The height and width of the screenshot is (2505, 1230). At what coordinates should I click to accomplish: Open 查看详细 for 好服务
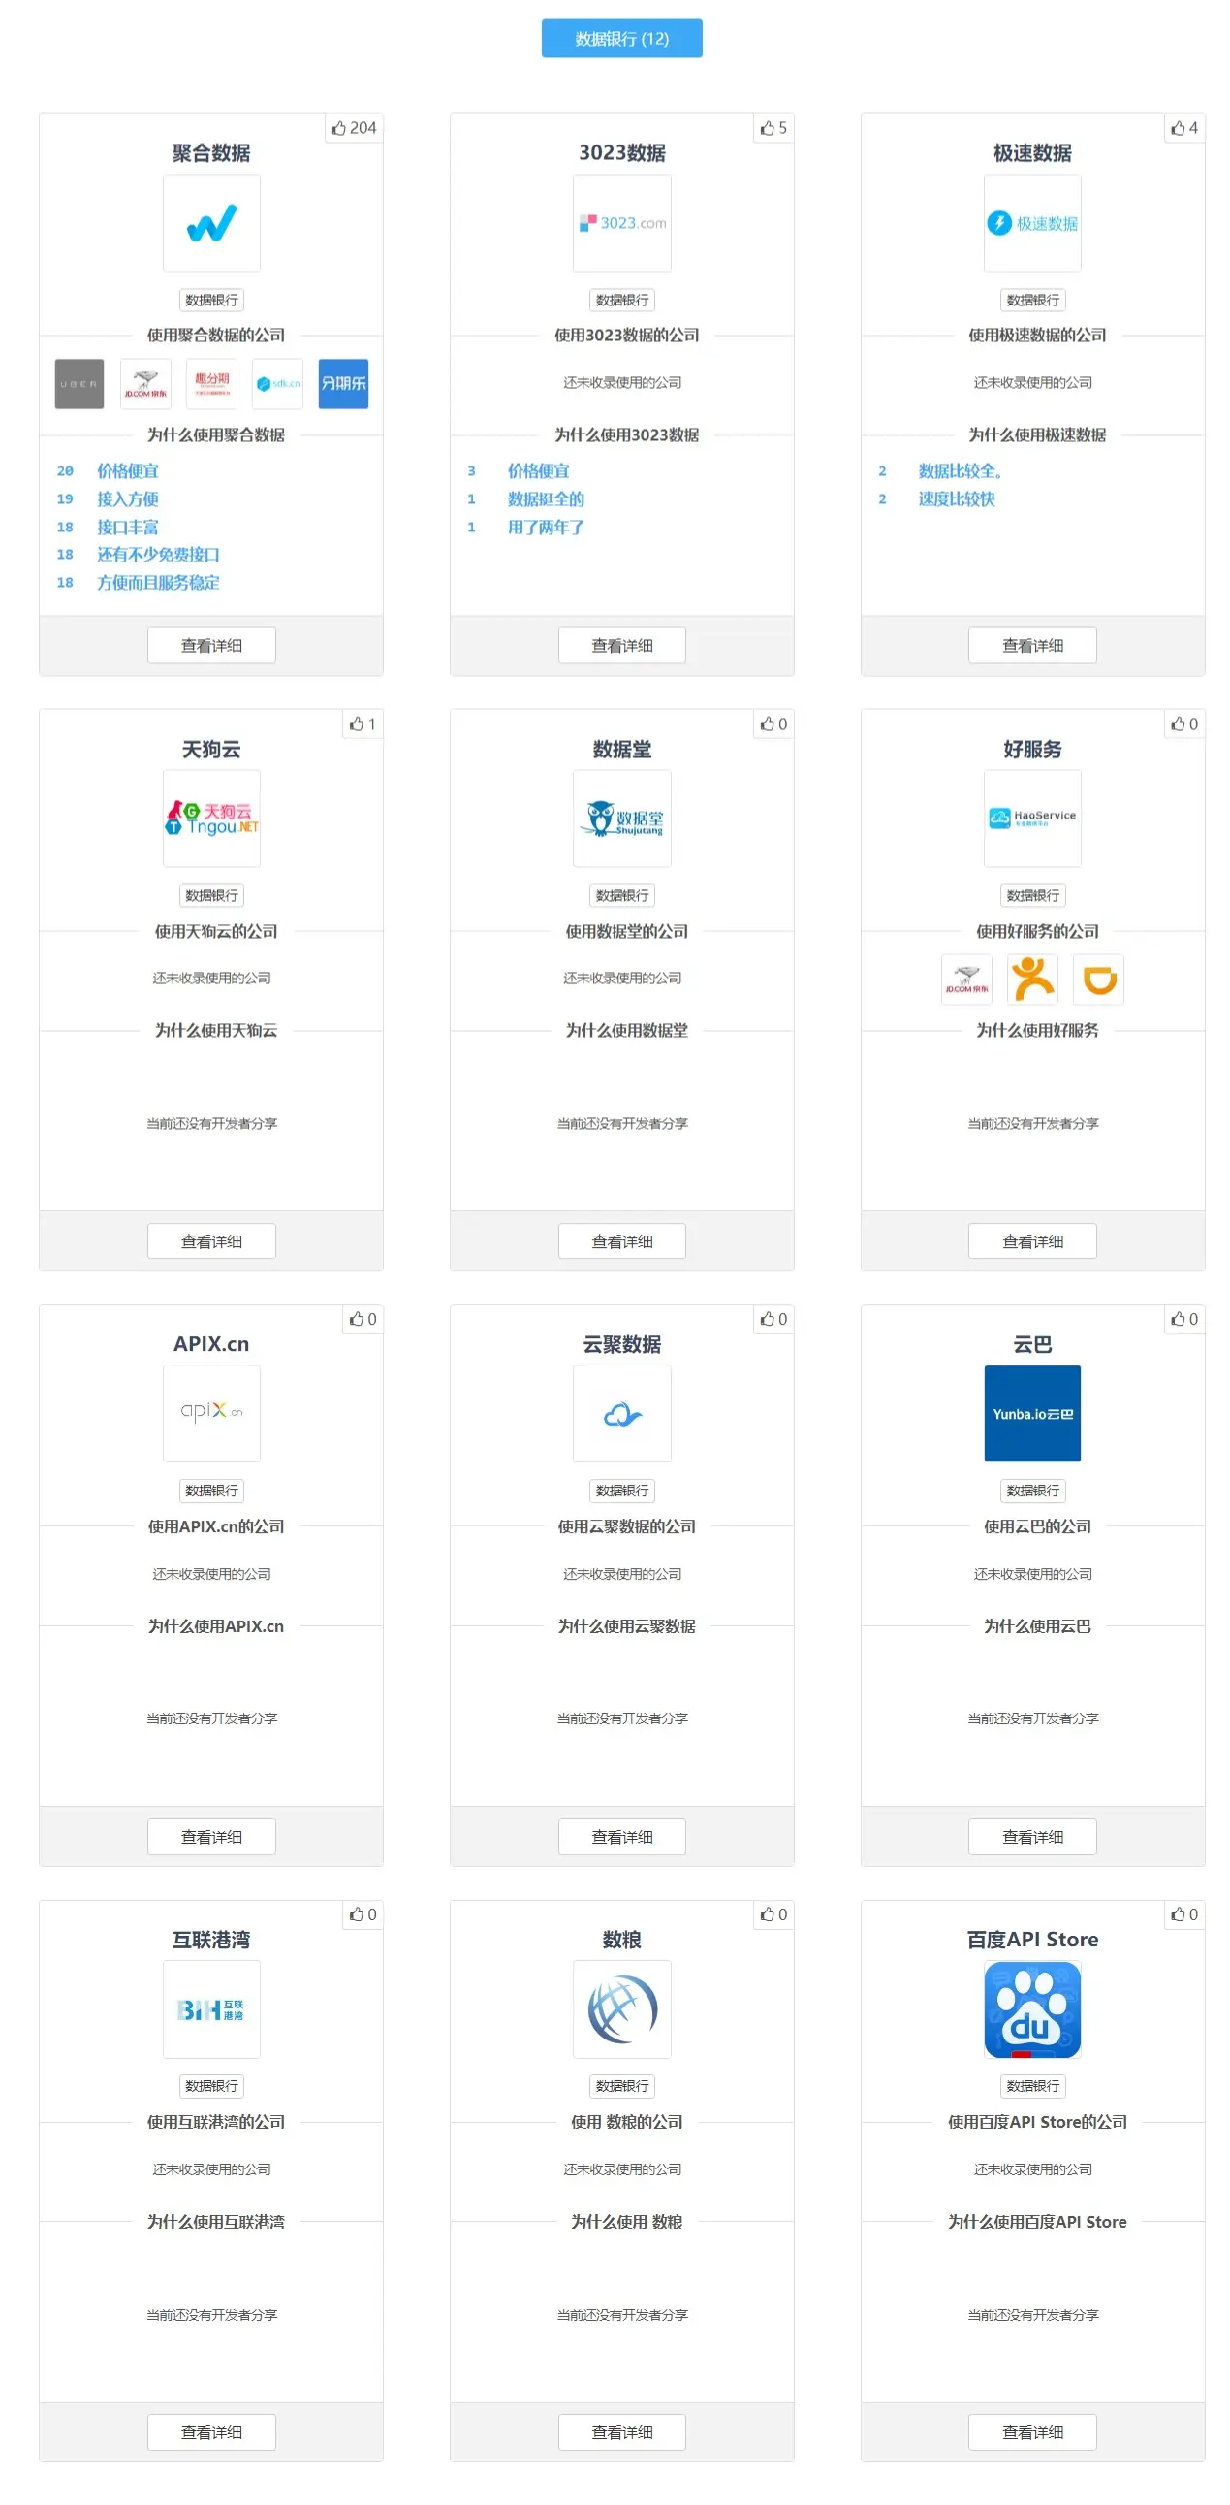(x=1032, y=1240)
